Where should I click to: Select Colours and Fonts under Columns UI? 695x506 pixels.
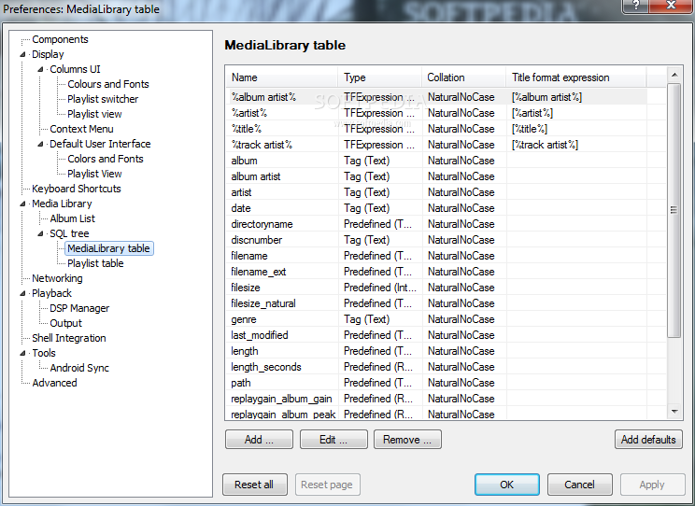click(108, 84)
